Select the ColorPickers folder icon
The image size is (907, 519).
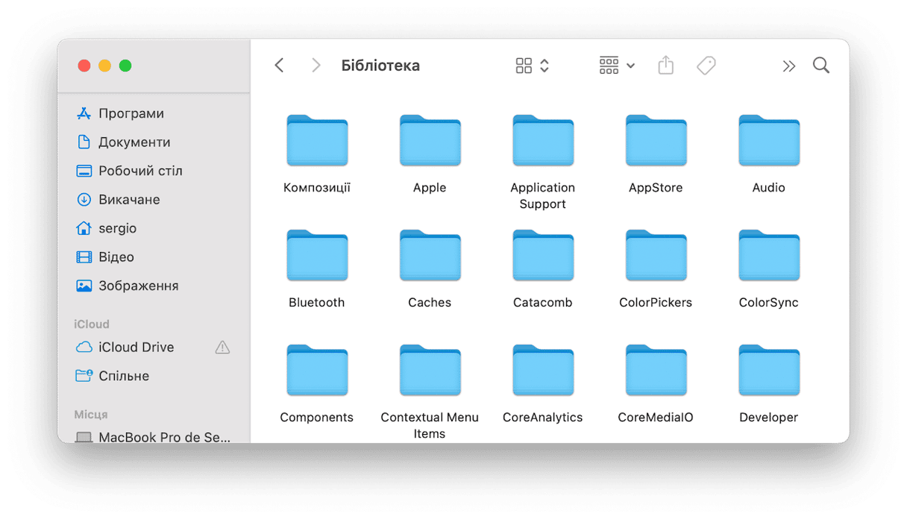pos(656,255)
